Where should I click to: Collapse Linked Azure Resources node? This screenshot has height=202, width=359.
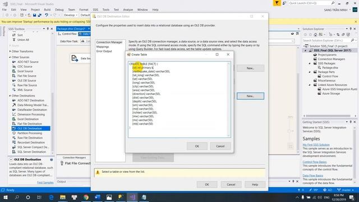(310, 85)
